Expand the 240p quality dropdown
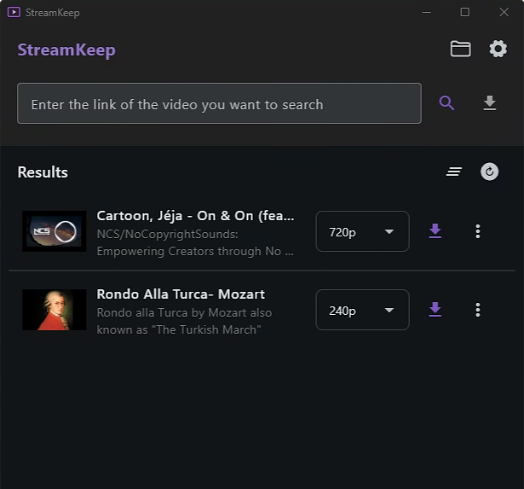The height and width of the screenshot is (489, 524). point(362,310)
